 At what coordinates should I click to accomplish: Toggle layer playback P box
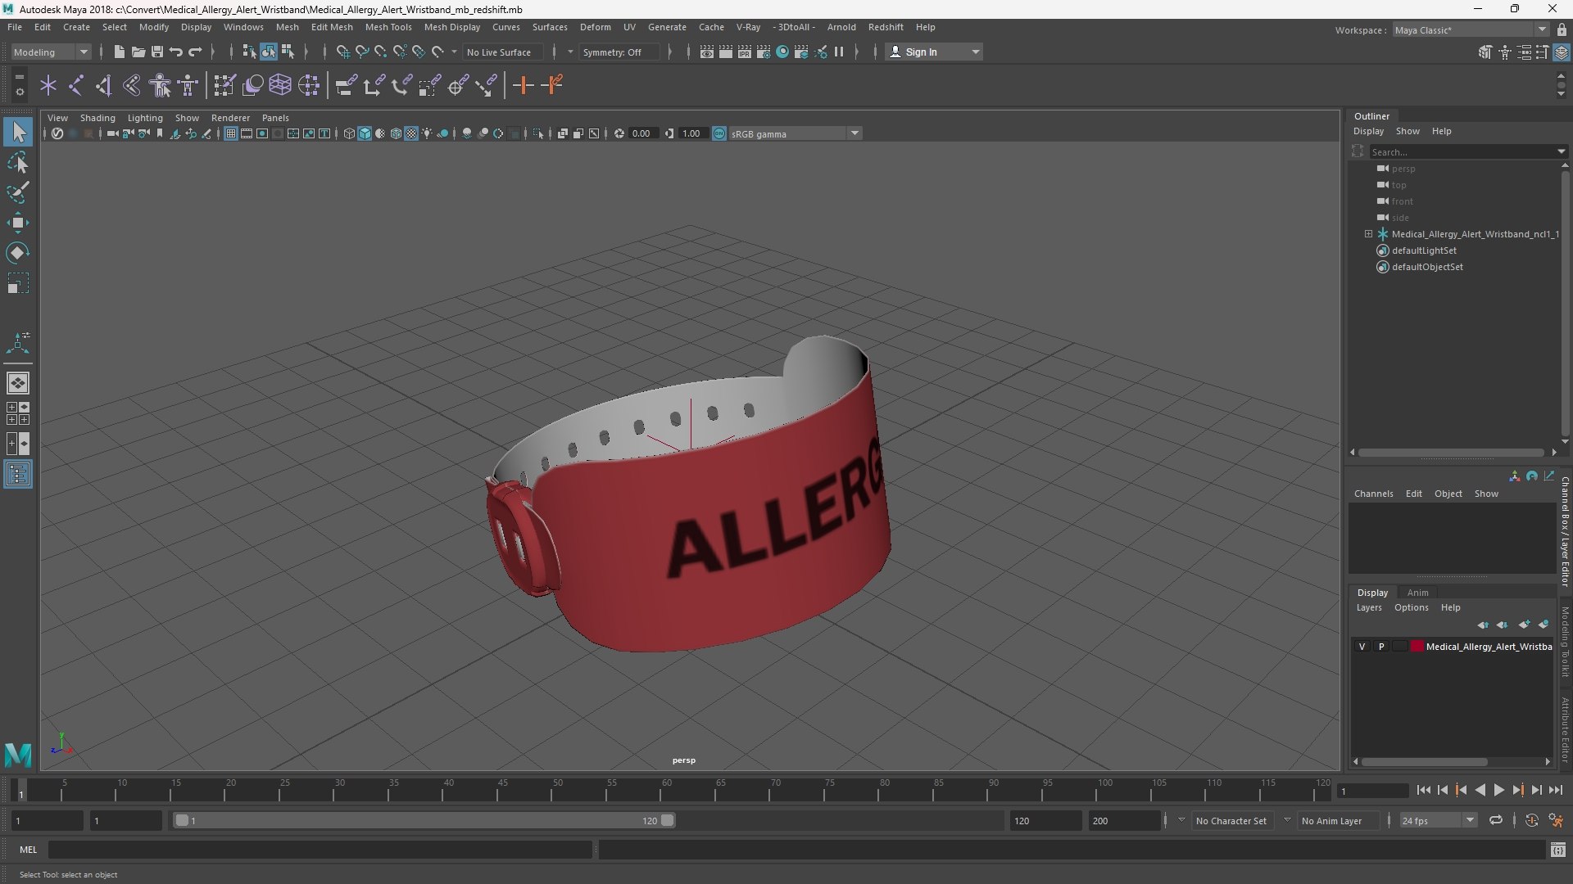point(1381,647)
